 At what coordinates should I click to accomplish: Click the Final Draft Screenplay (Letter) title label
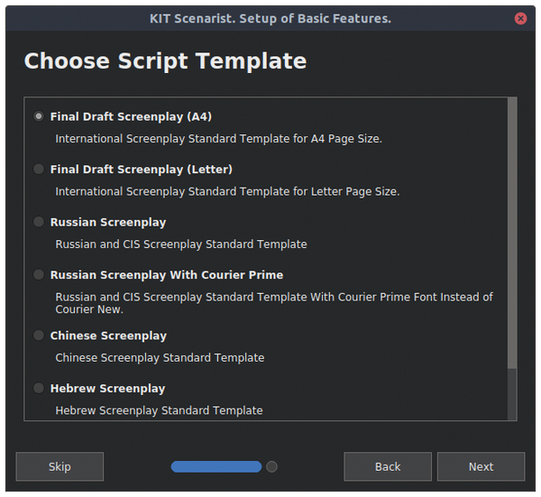click(142, 170)
